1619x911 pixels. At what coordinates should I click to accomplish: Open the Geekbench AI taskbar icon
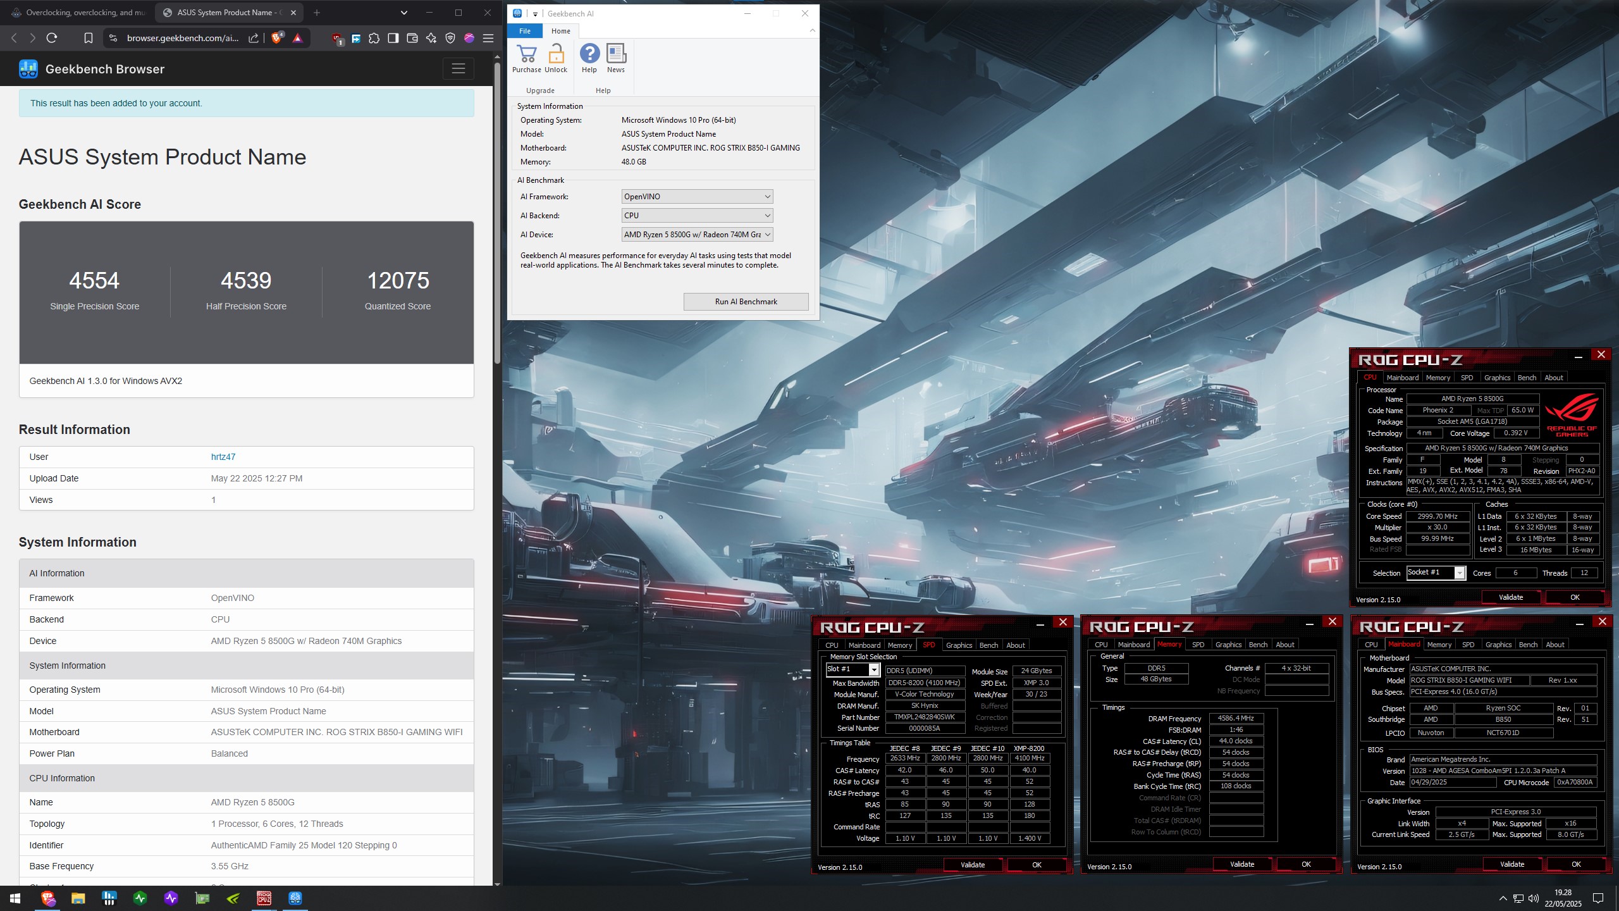coord(295,898)
